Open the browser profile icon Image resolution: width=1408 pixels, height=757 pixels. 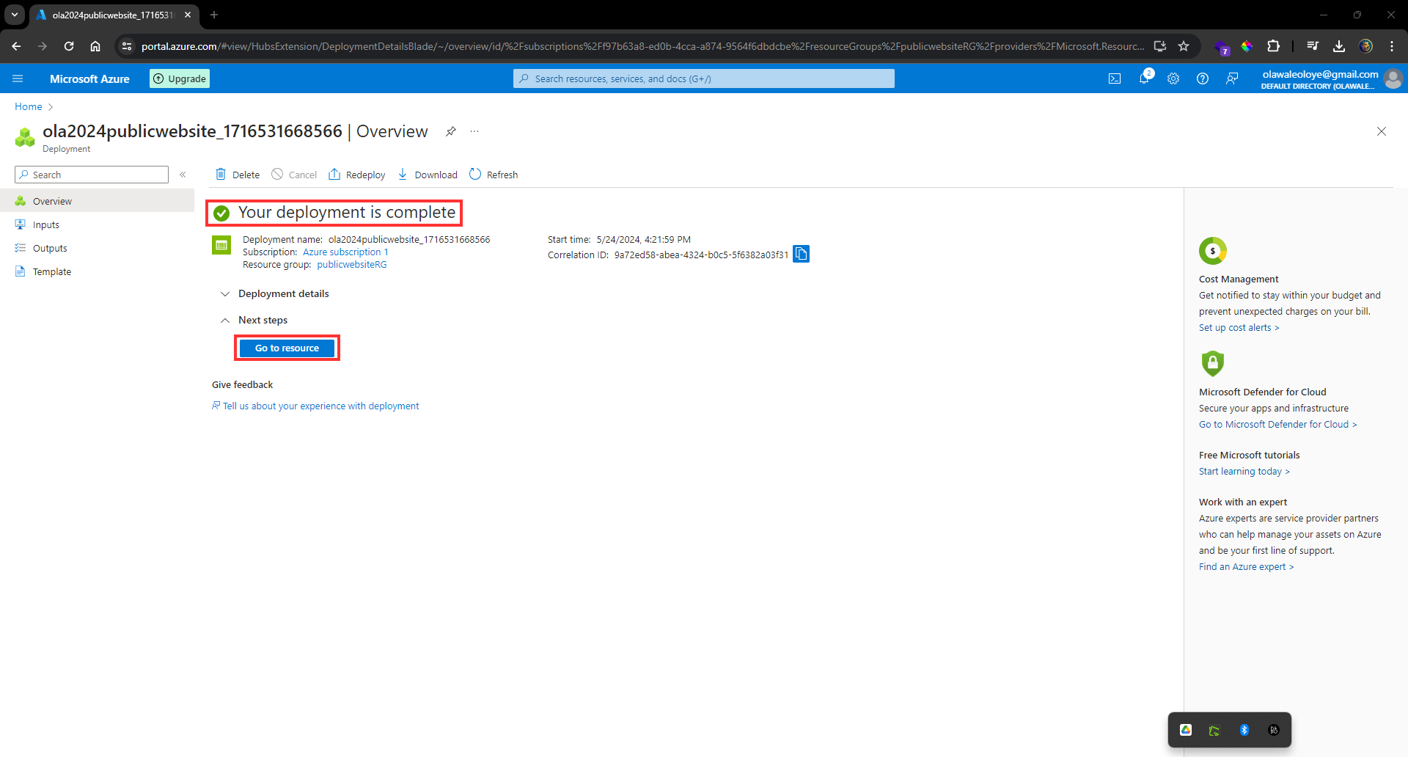point(1365,46)
